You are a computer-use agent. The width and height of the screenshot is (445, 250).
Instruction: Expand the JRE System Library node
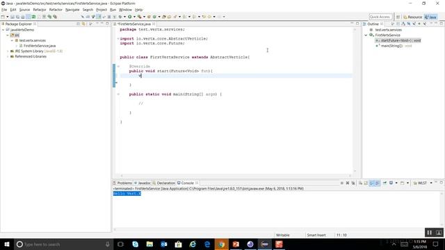pos(8,51)
